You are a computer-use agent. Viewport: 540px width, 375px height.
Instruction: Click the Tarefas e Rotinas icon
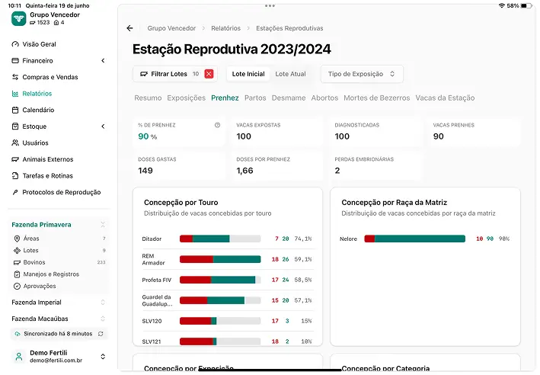15,176
